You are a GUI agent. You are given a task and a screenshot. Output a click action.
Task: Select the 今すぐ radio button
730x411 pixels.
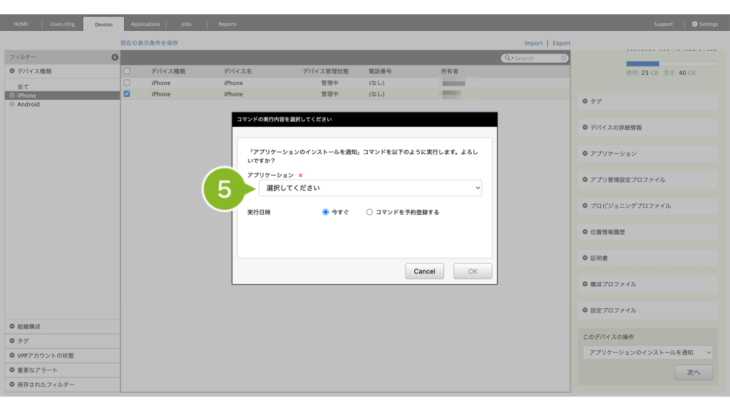(326, 212)
